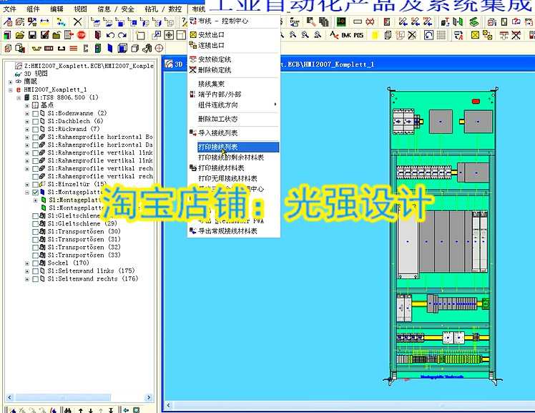This screenshot has height=413, width=535.
Task: Click the green stacked layers icon
Action: pyautogui.click(x=473, y=22)
